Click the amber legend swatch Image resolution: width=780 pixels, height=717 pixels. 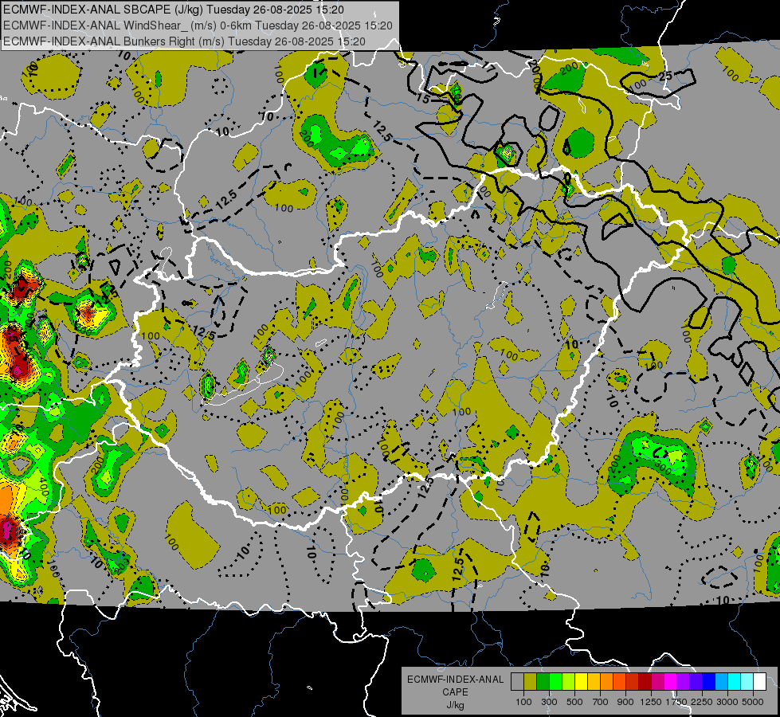[594, 682]
